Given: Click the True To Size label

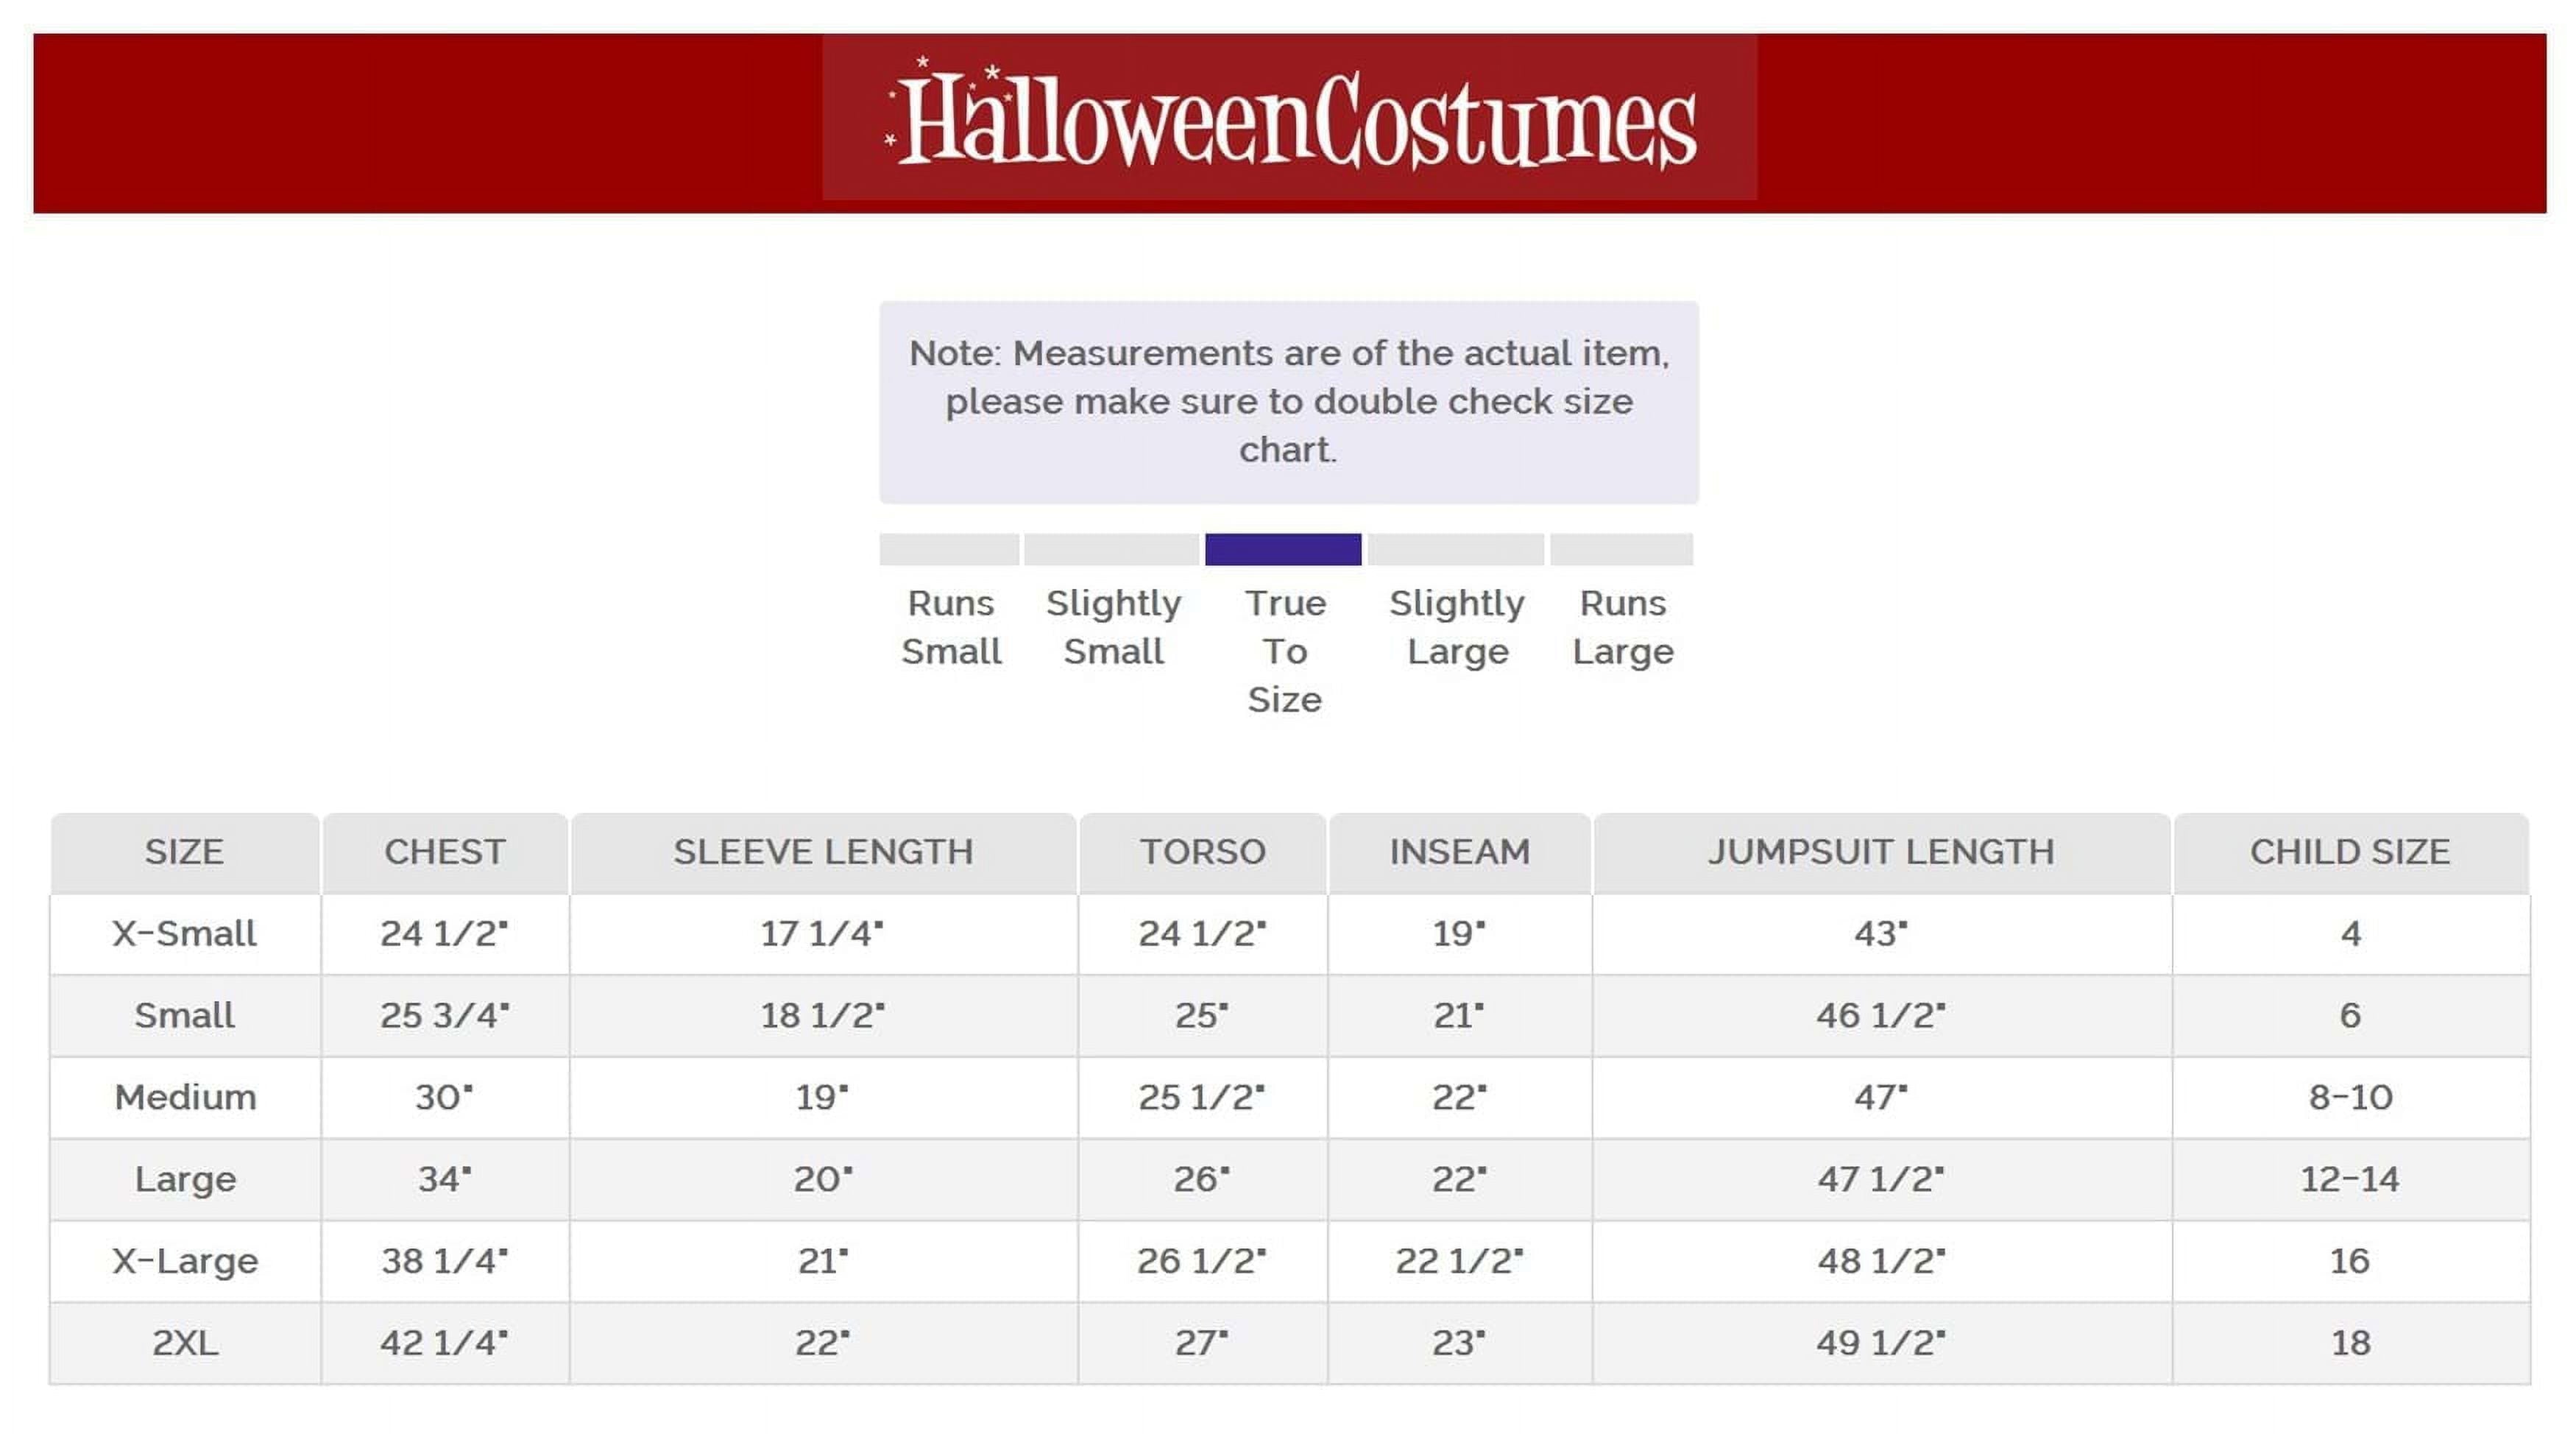Looking at the screenshot, I should (1285, 651).
